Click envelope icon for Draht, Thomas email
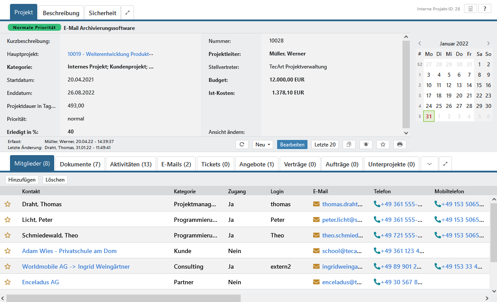Image resolution: width=497 pixels, height=302 pixels. [x=316, y=204]
